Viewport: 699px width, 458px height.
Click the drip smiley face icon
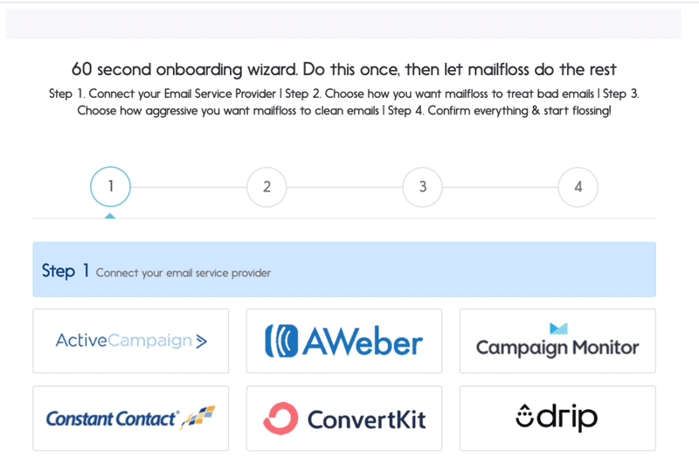[x=525, y=416]
